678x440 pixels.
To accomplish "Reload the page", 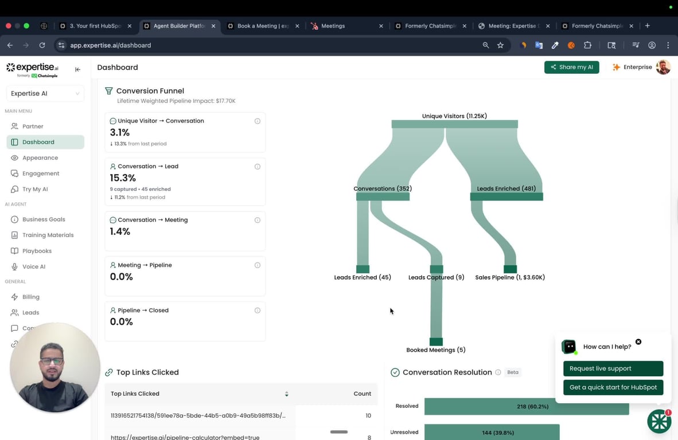I will point(42,45).
